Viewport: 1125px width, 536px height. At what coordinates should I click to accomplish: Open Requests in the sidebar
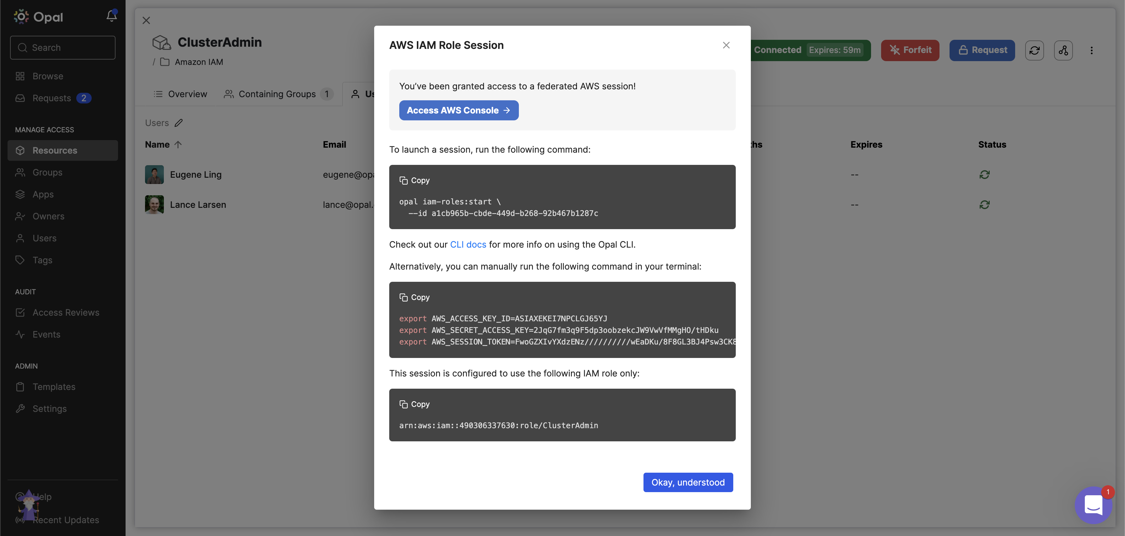point(51,98)
